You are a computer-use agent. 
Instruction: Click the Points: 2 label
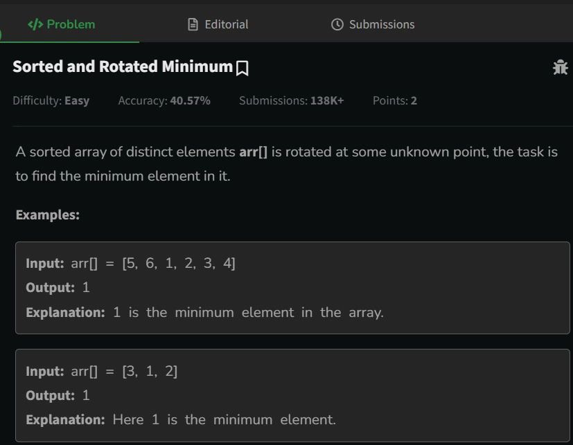(395, 100)
